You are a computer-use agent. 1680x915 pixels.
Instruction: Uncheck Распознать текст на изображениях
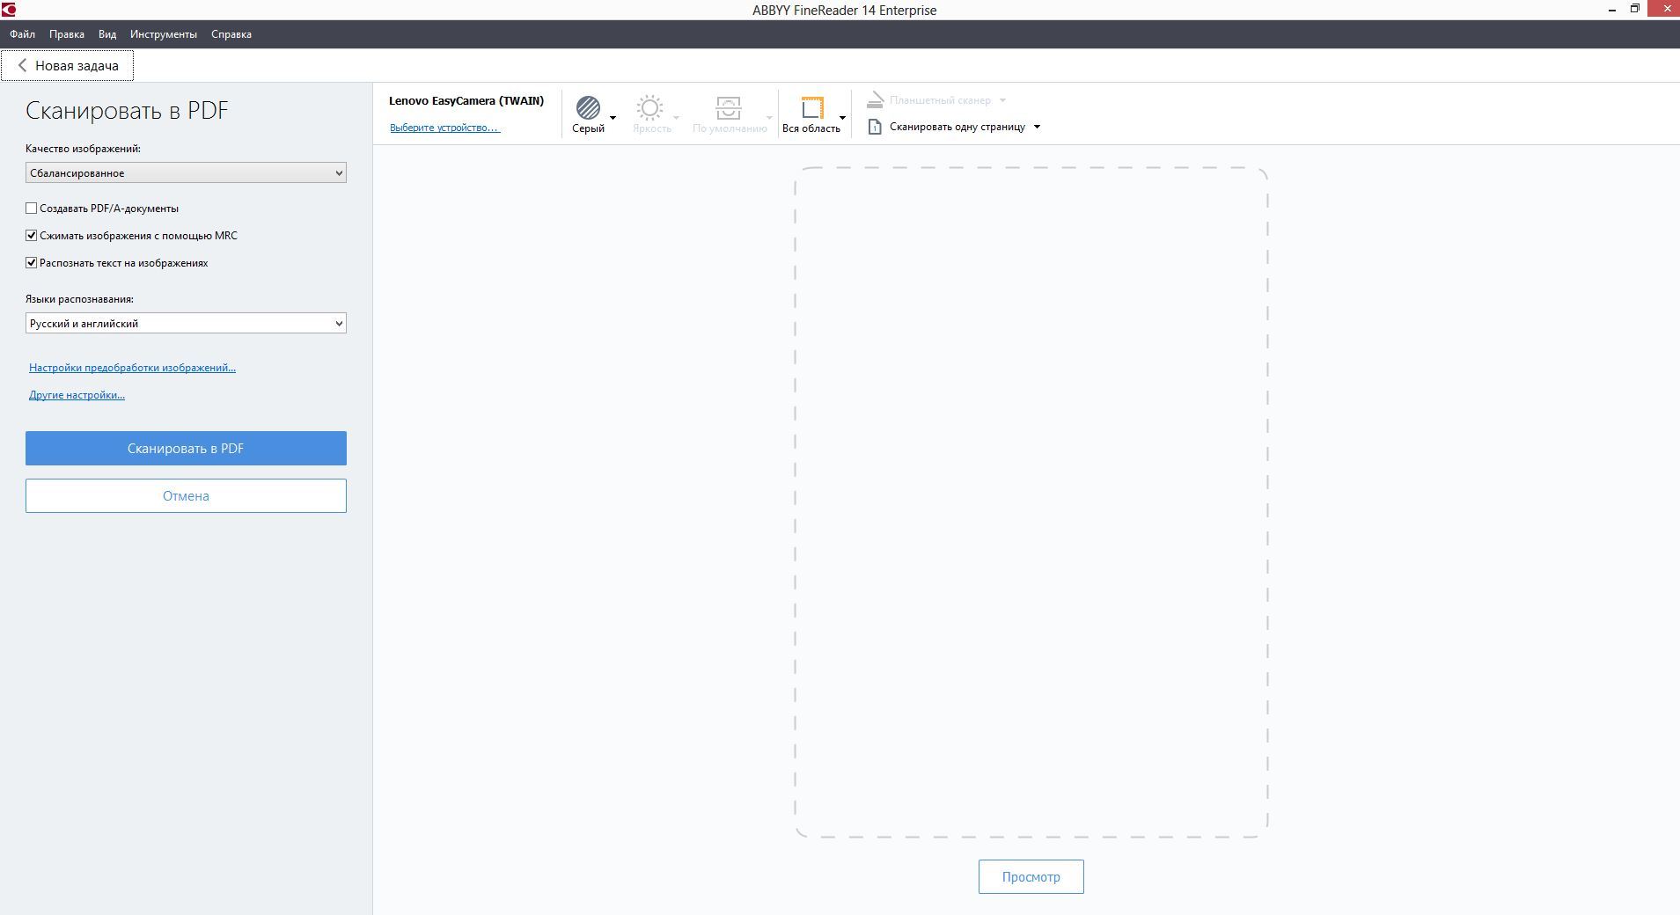point(32,263)
